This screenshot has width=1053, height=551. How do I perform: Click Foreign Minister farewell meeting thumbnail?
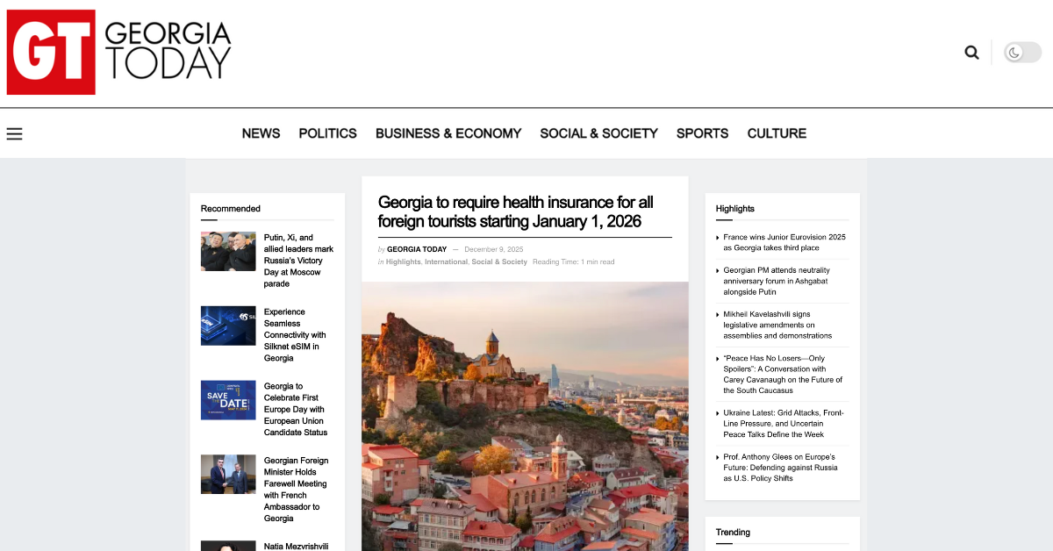(x=228, y=475)
